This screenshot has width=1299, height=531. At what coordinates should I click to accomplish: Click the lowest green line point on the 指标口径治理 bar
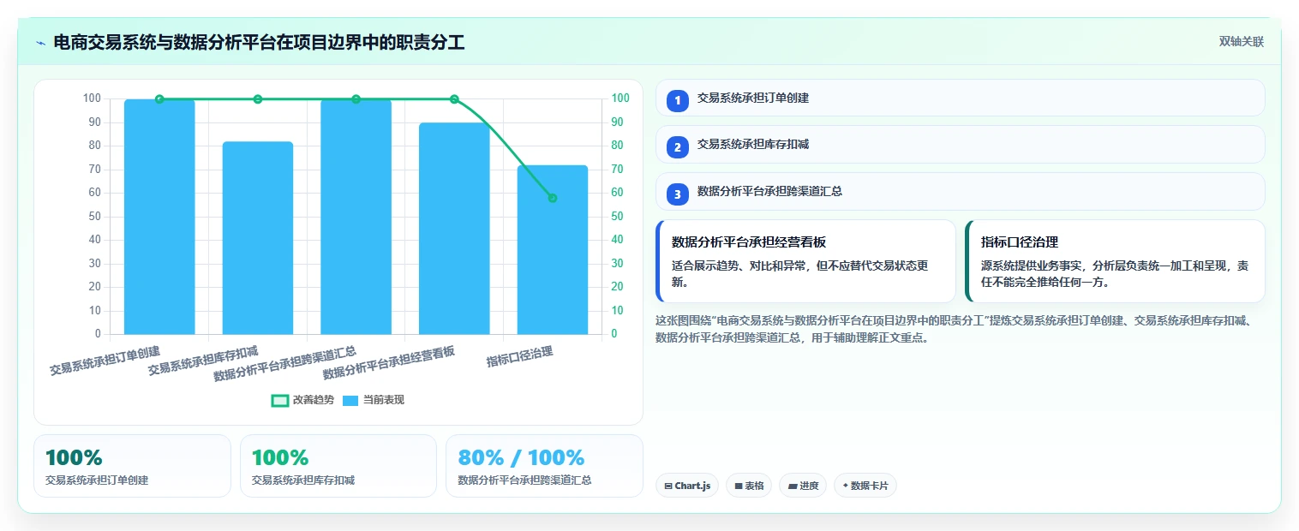(553, 198)
